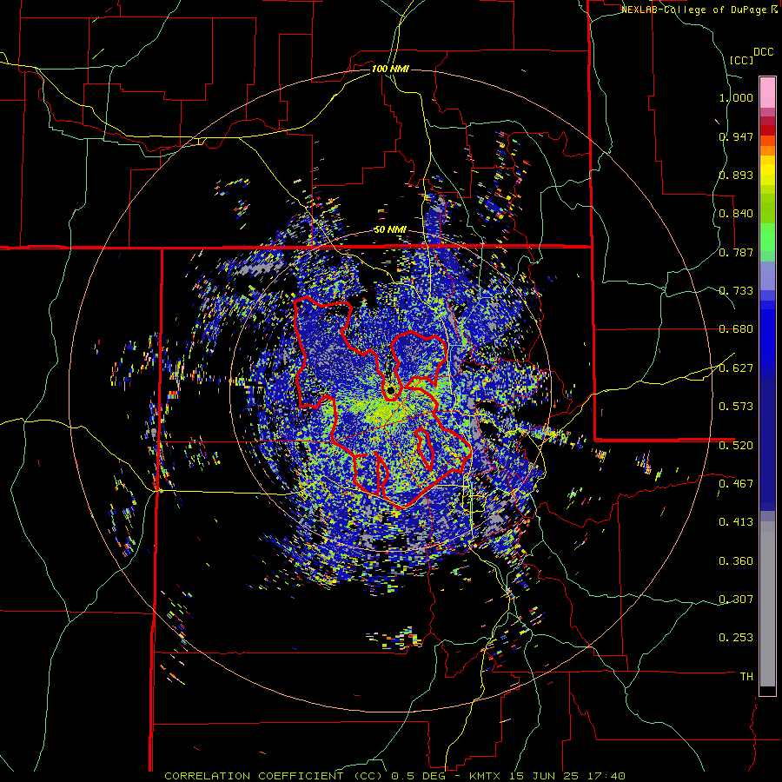Click the 1.000 legend value
The width and height of the screenshot is (782, 782).
pyautogui.click(x=736, y=97)
